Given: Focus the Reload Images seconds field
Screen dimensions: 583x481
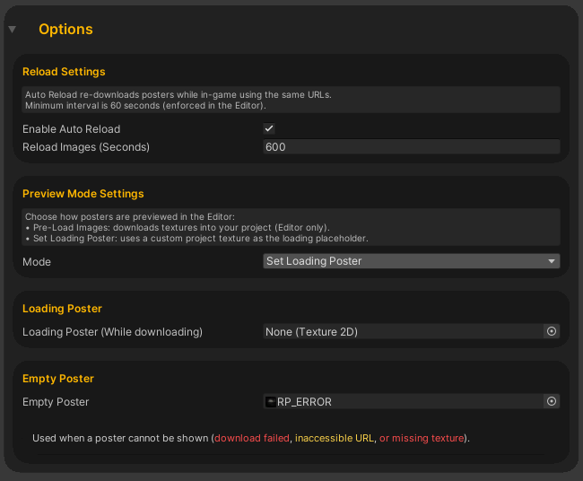Looking at the screenshot, I should pos(411,146).
